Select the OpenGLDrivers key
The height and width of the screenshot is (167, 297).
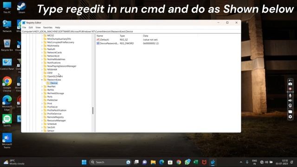[55, 76]
